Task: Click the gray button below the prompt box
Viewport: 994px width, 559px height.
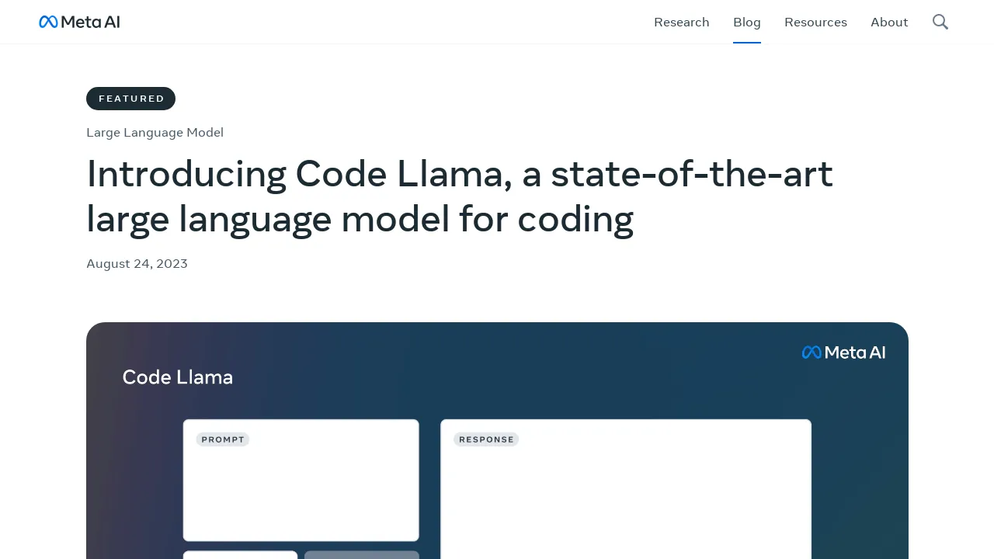Action: tap(361, 555)
